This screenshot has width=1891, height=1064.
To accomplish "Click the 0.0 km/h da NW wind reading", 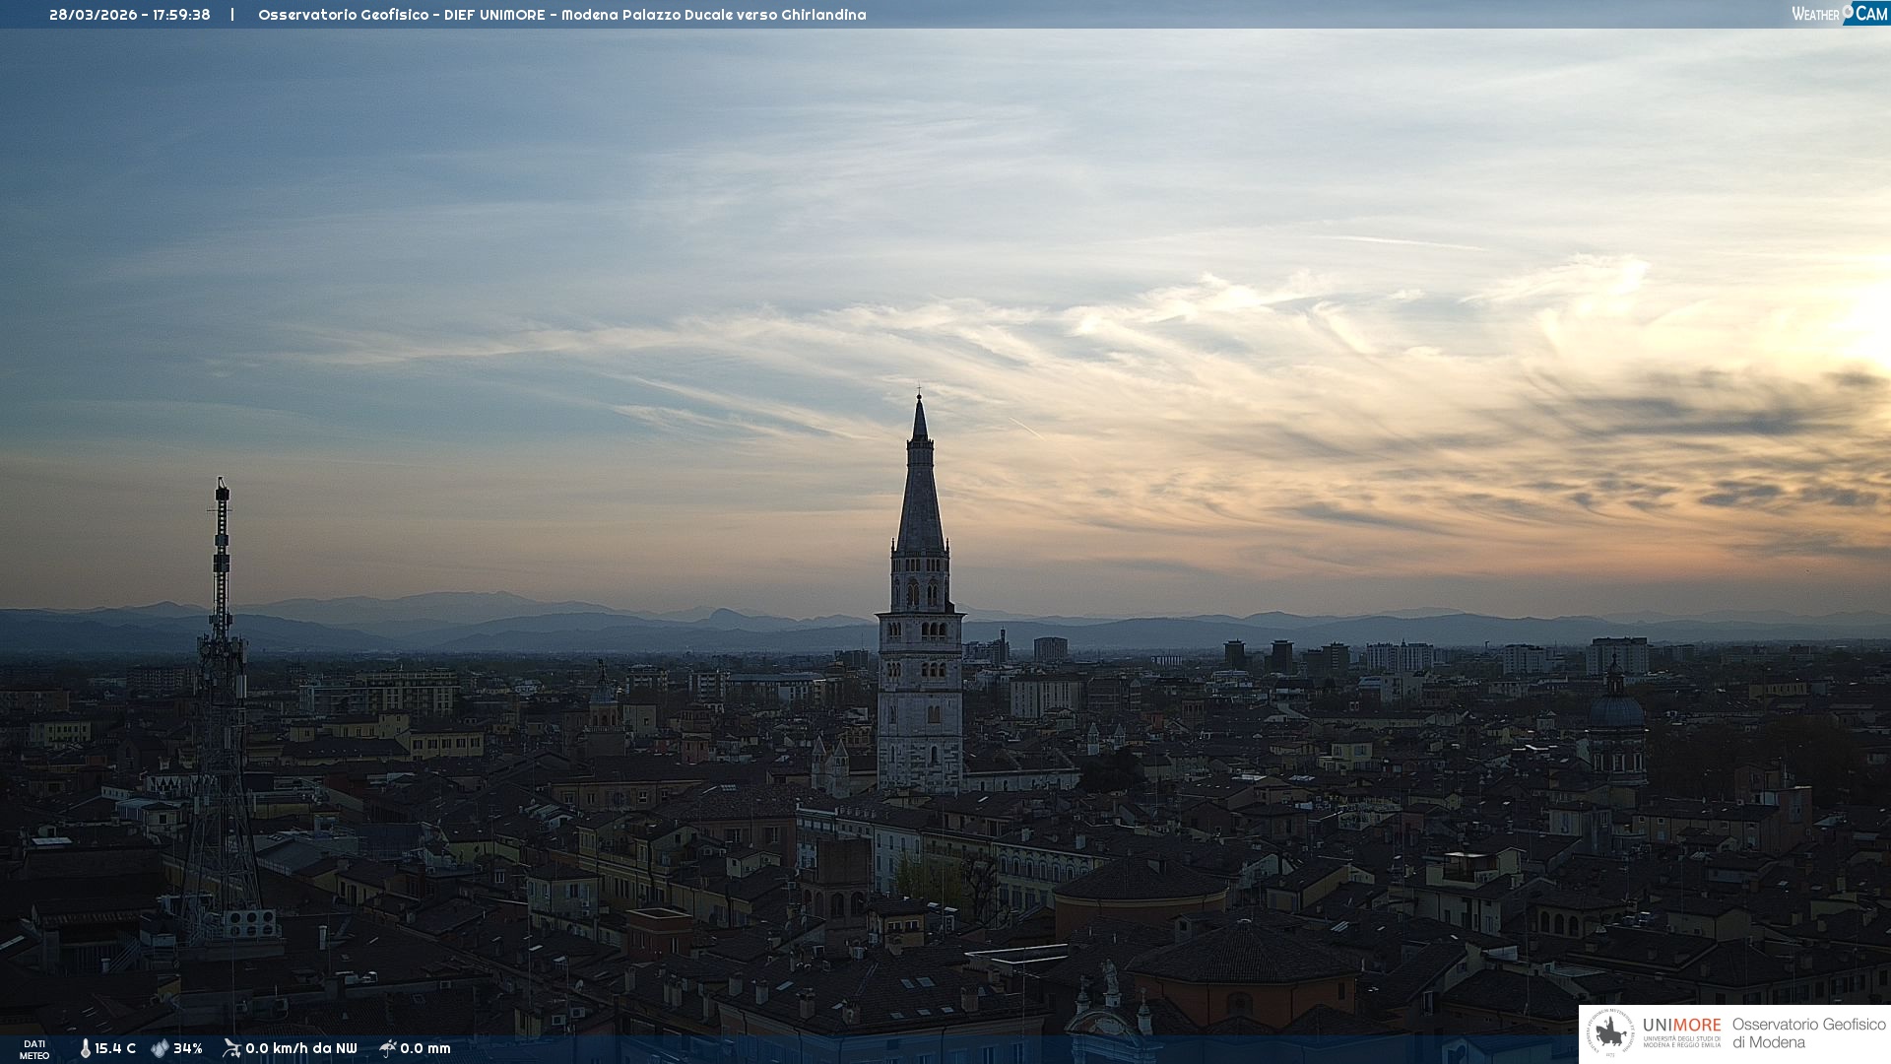I will [x=301, y=1049].
